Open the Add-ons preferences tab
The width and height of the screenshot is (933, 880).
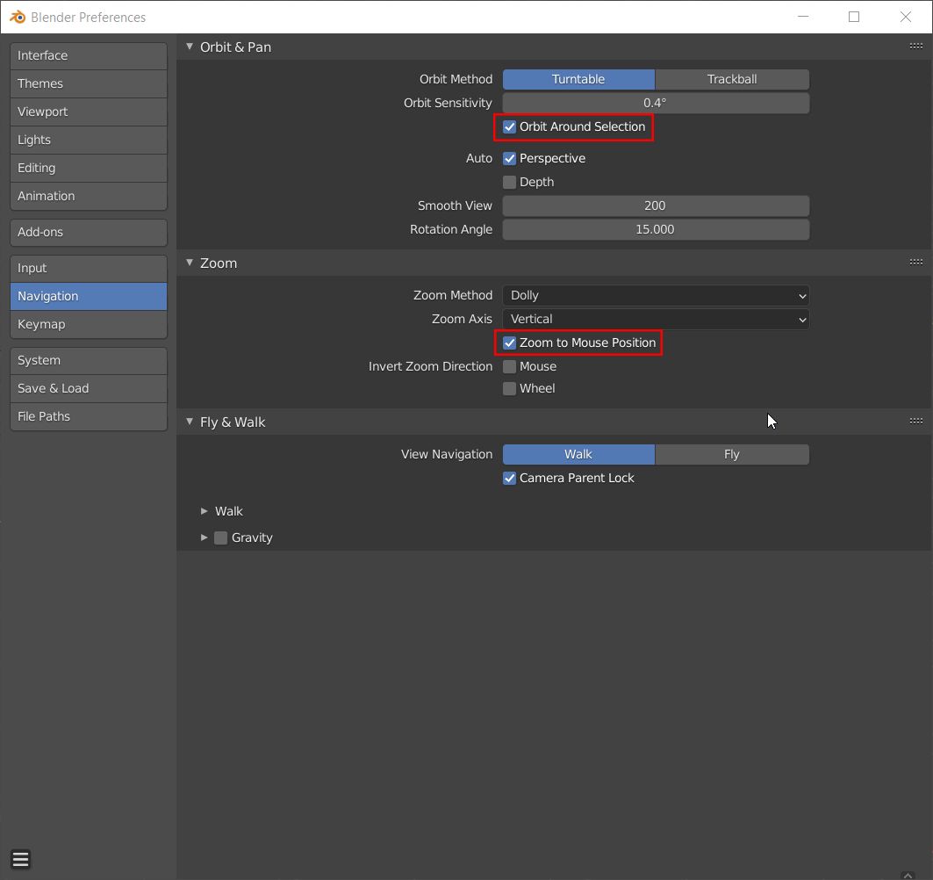89,232
